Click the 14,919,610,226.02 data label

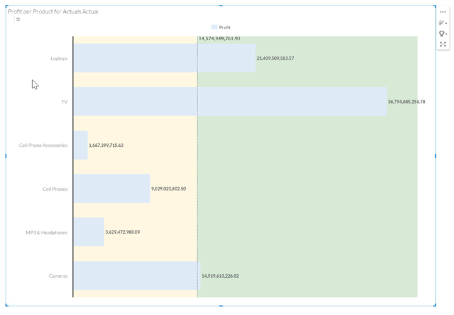221,276
